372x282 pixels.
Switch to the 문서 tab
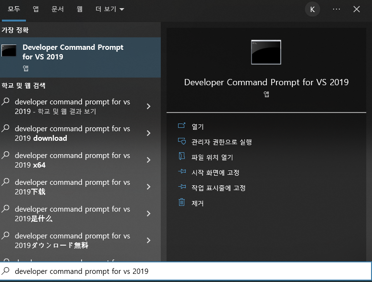pos(58,9)
